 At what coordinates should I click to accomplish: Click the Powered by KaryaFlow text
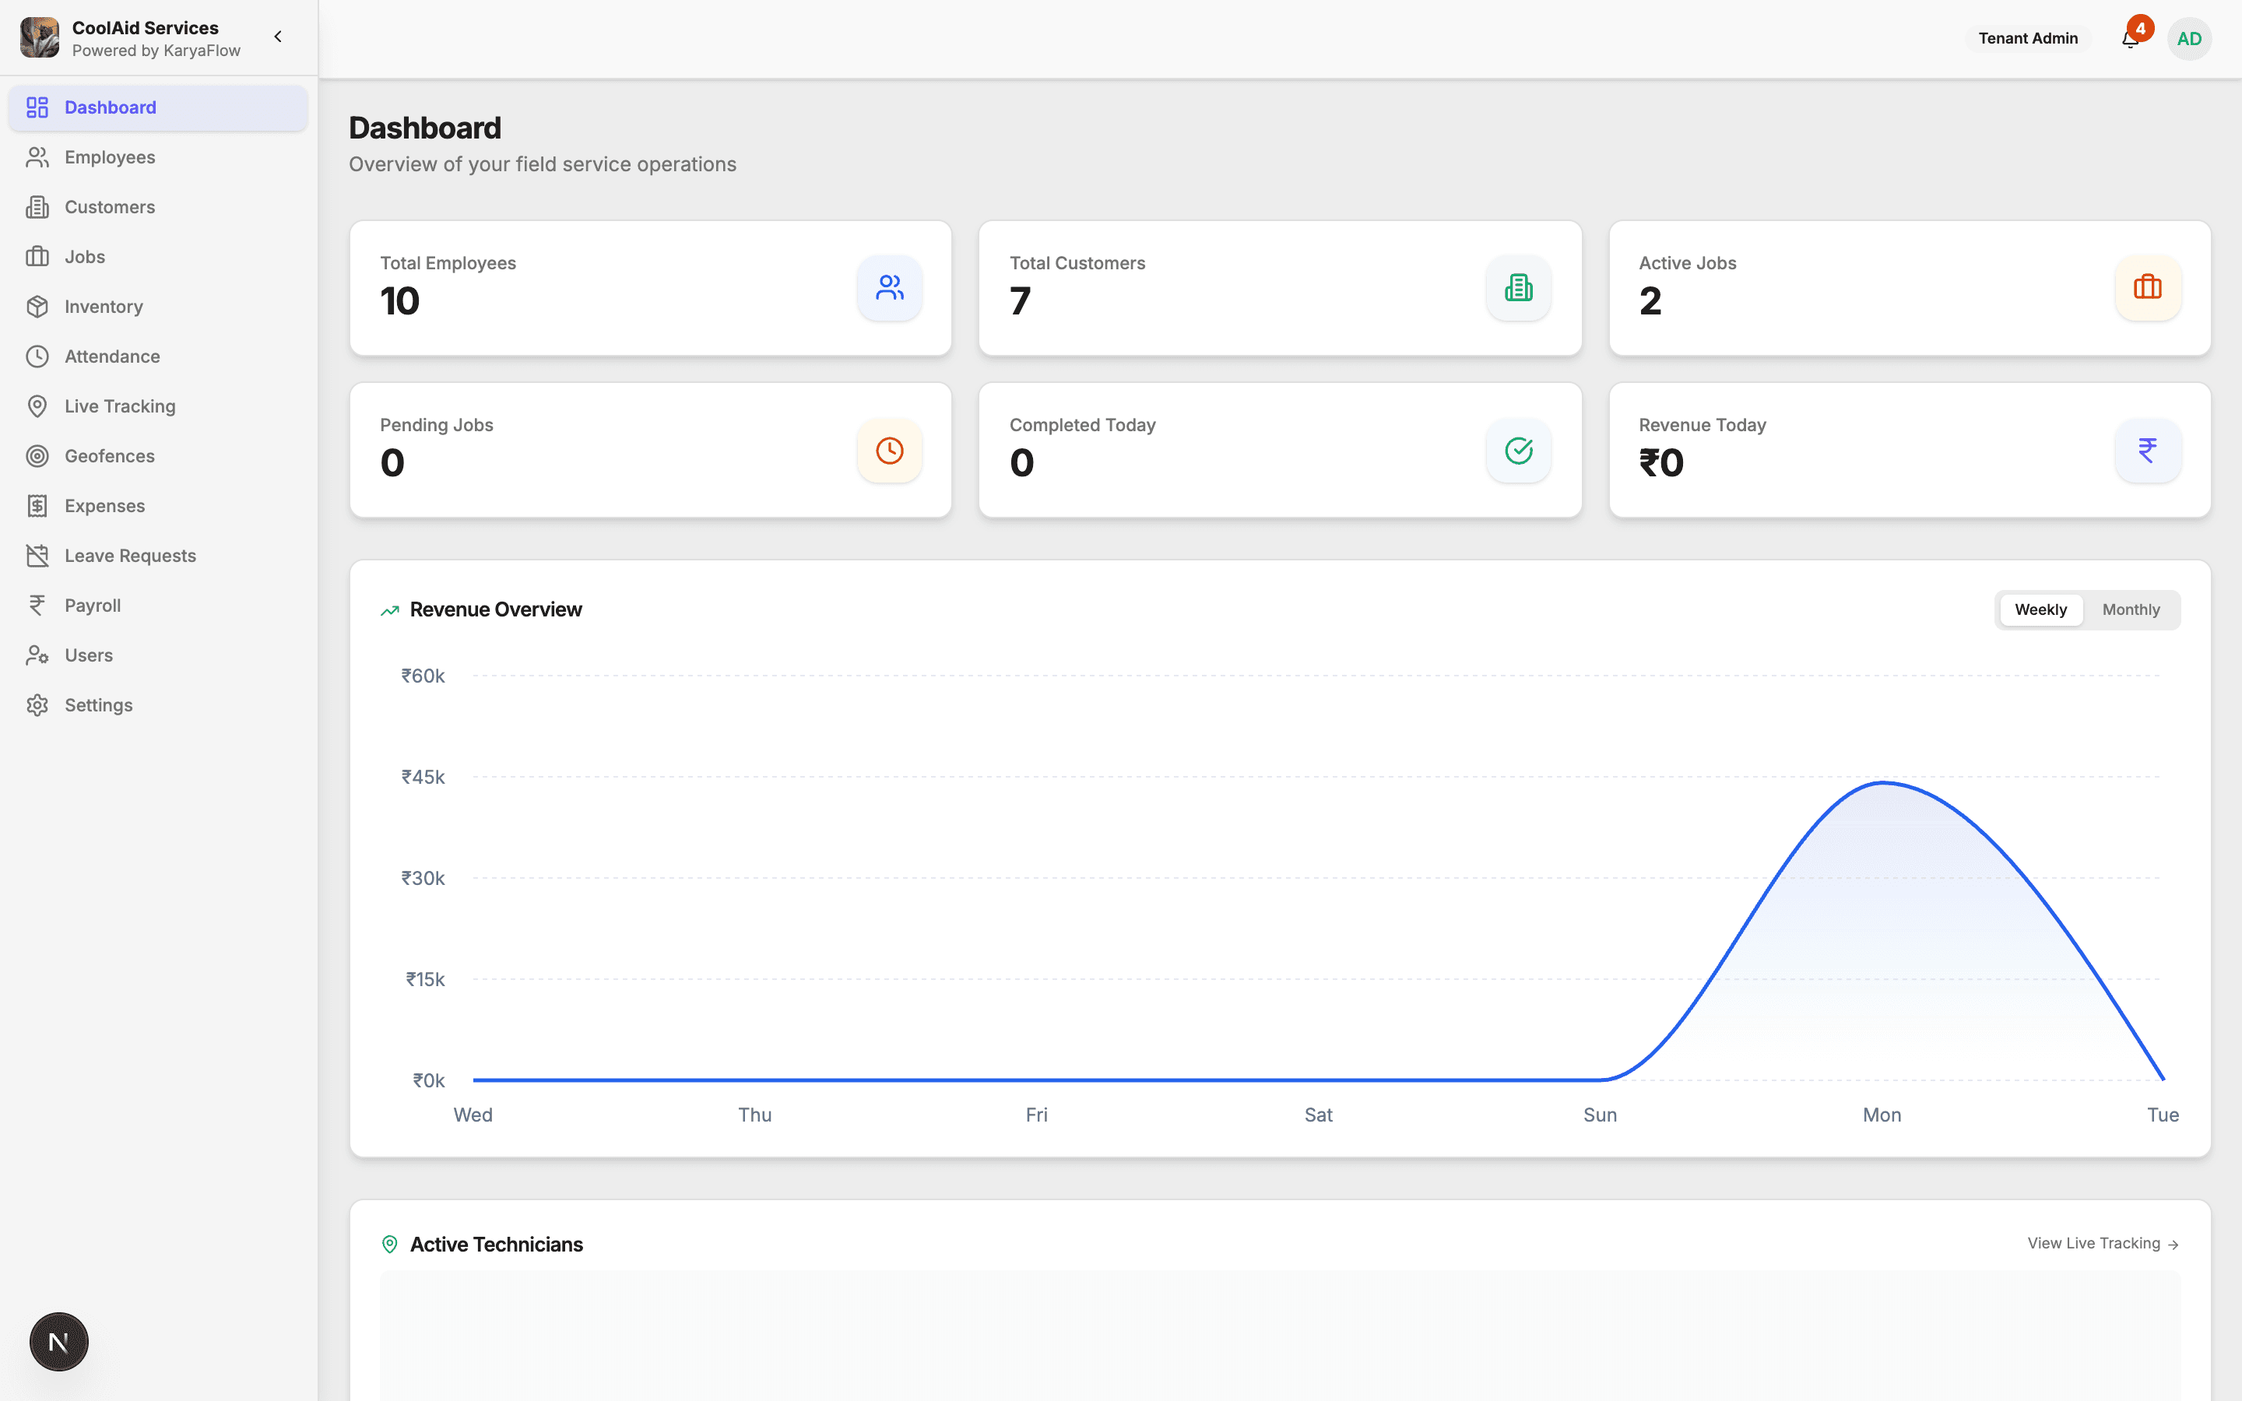coord(156,51)
